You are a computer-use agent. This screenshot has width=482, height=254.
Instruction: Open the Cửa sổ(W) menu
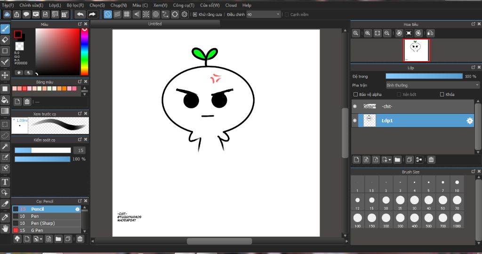pyautogui.click(x=209, y=5)
